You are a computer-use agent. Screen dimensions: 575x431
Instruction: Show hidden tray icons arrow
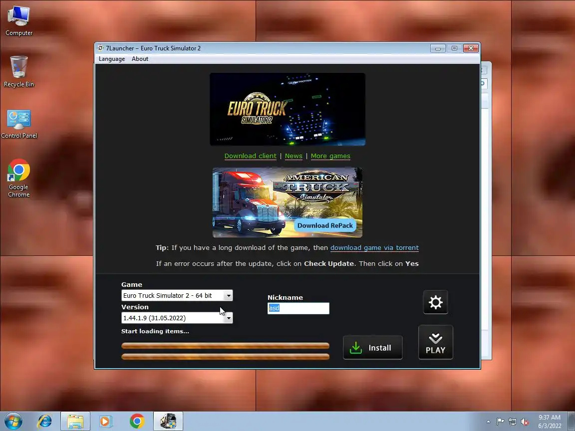tap(488, 422)
